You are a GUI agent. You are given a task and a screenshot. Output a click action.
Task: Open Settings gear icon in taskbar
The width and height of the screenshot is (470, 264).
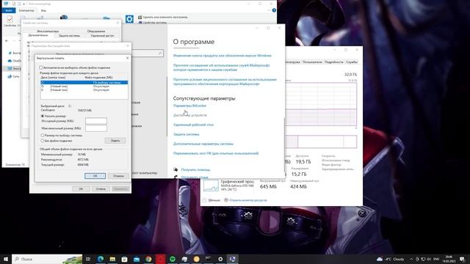tap(220, 259)
